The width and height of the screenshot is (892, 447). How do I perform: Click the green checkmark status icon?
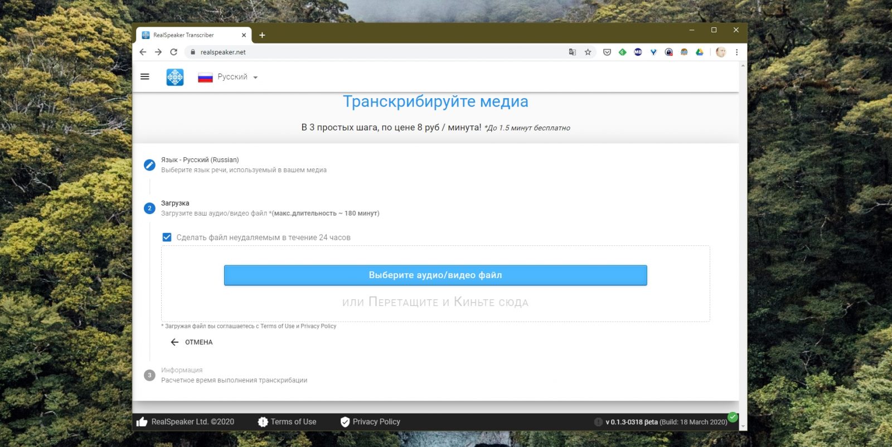coord(733,417)
